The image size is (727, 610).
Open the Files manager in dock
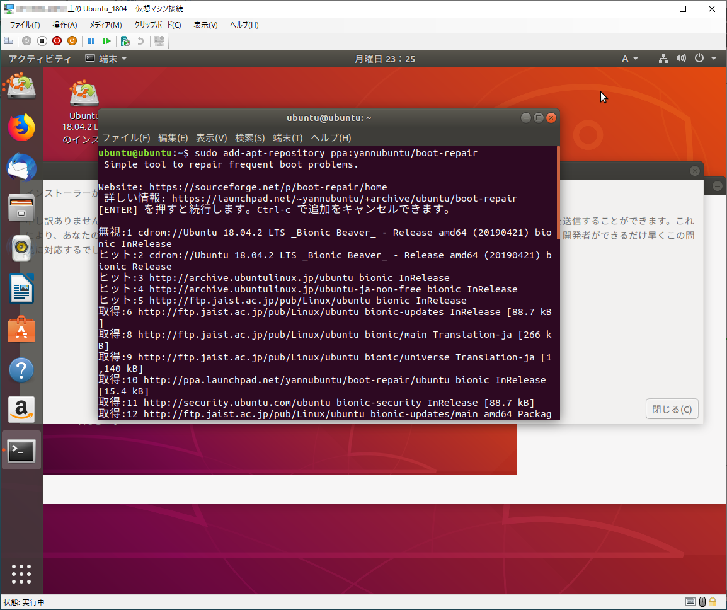(x=21, y=208)
